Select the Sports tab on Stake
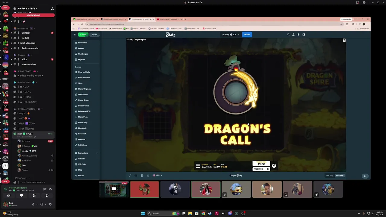Viewport: 386px width, 217px height. click(94, 34)
